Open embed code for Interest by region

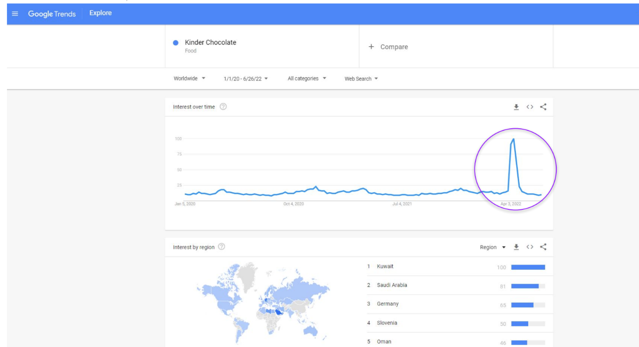tap(530, 247)
